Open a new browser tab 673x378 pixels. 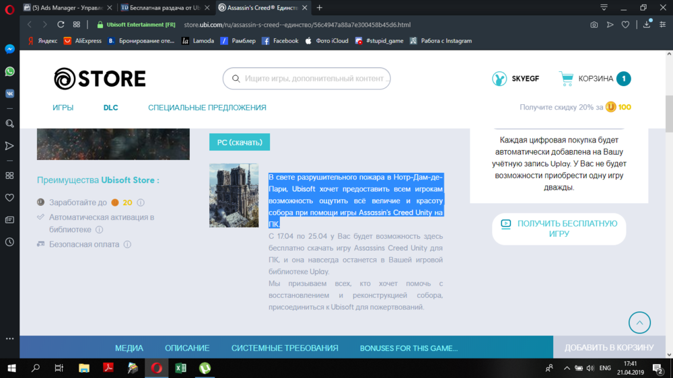(319, 7)
